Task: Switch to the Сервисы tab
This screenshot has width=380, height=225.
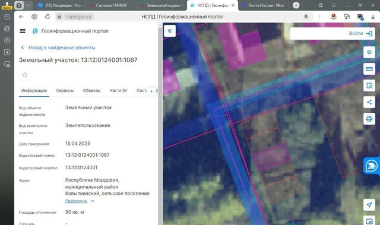Action: [x=65, y=91]
